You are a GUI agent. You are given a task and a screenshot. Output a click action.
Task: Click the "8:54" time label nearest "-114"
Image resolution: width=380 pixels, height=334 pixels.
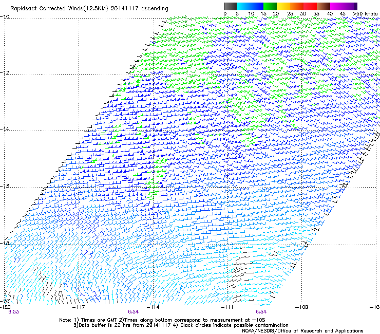click(x=134, y=312)
